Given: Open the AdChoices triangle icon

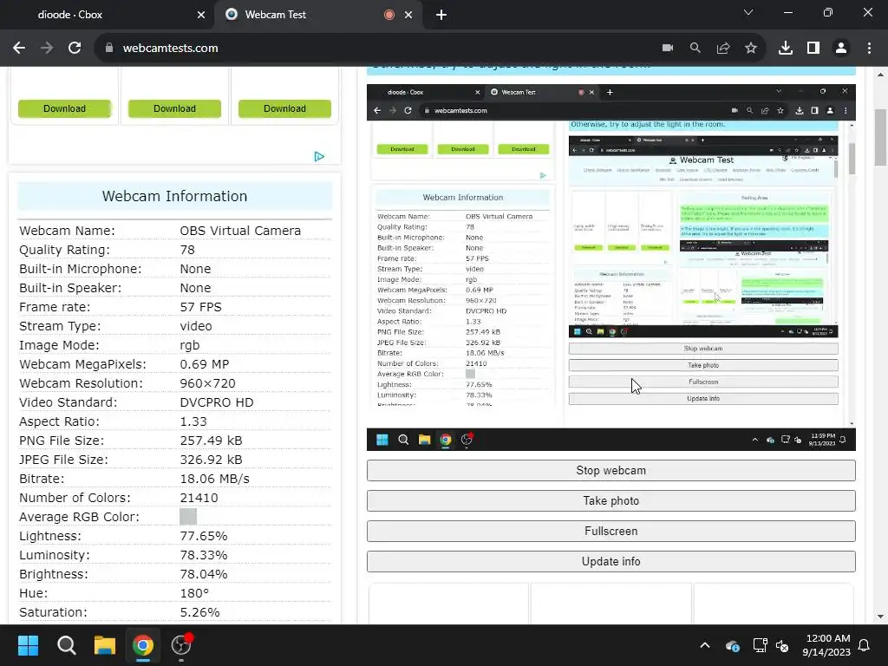Looking at the screenshot, I should (319, 156).
